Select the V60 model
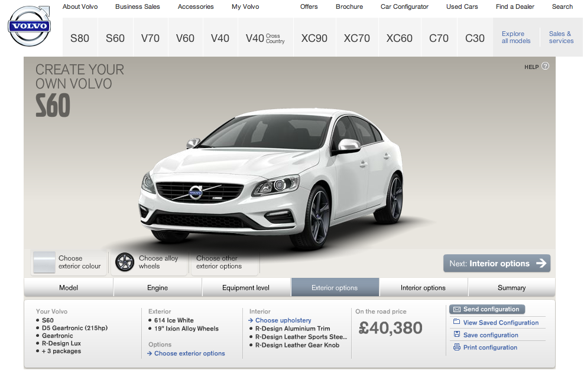 [x=185, y=38]
